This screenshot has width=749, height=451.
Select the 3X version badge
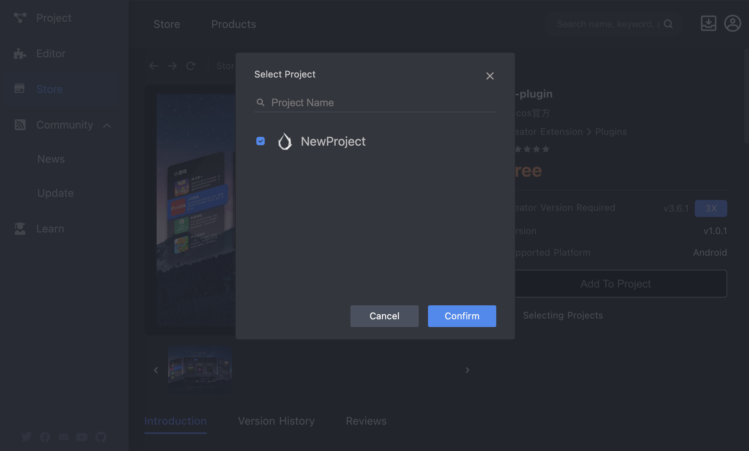[x=711, y=208]
